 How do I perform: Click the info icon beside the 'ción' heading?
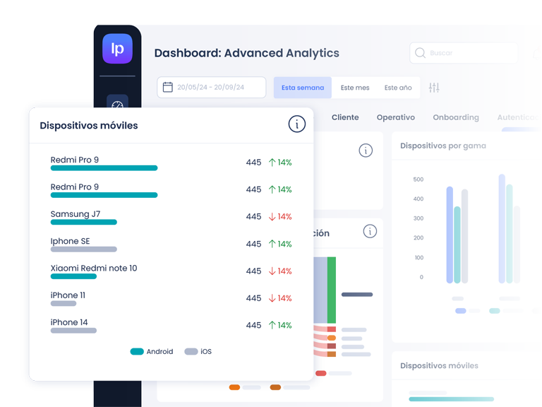pyautogui.click(x=370, y=231)
